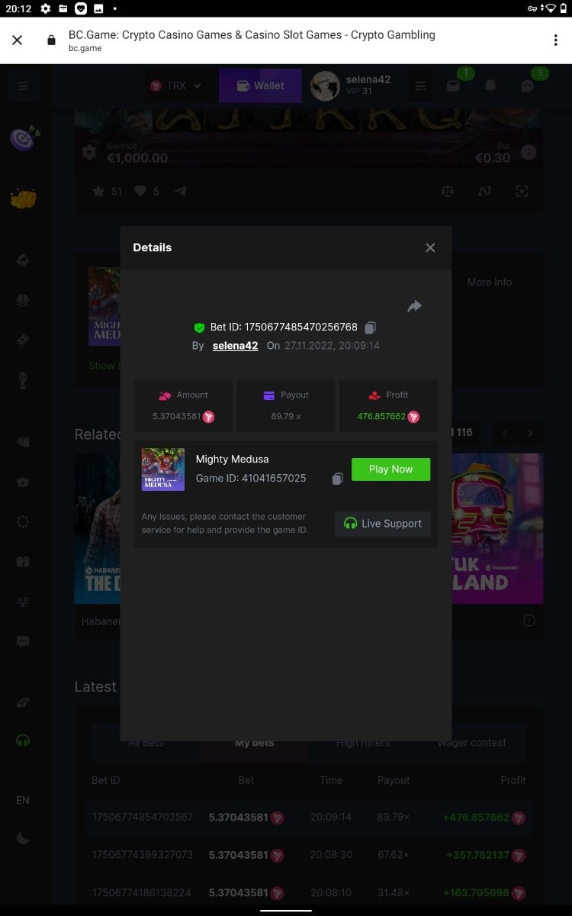Switch to My bets tab

coord(254,743)
